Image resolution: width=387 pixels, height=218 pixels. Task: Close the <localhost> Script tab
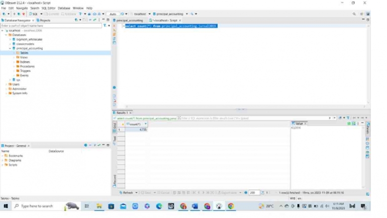180,20
